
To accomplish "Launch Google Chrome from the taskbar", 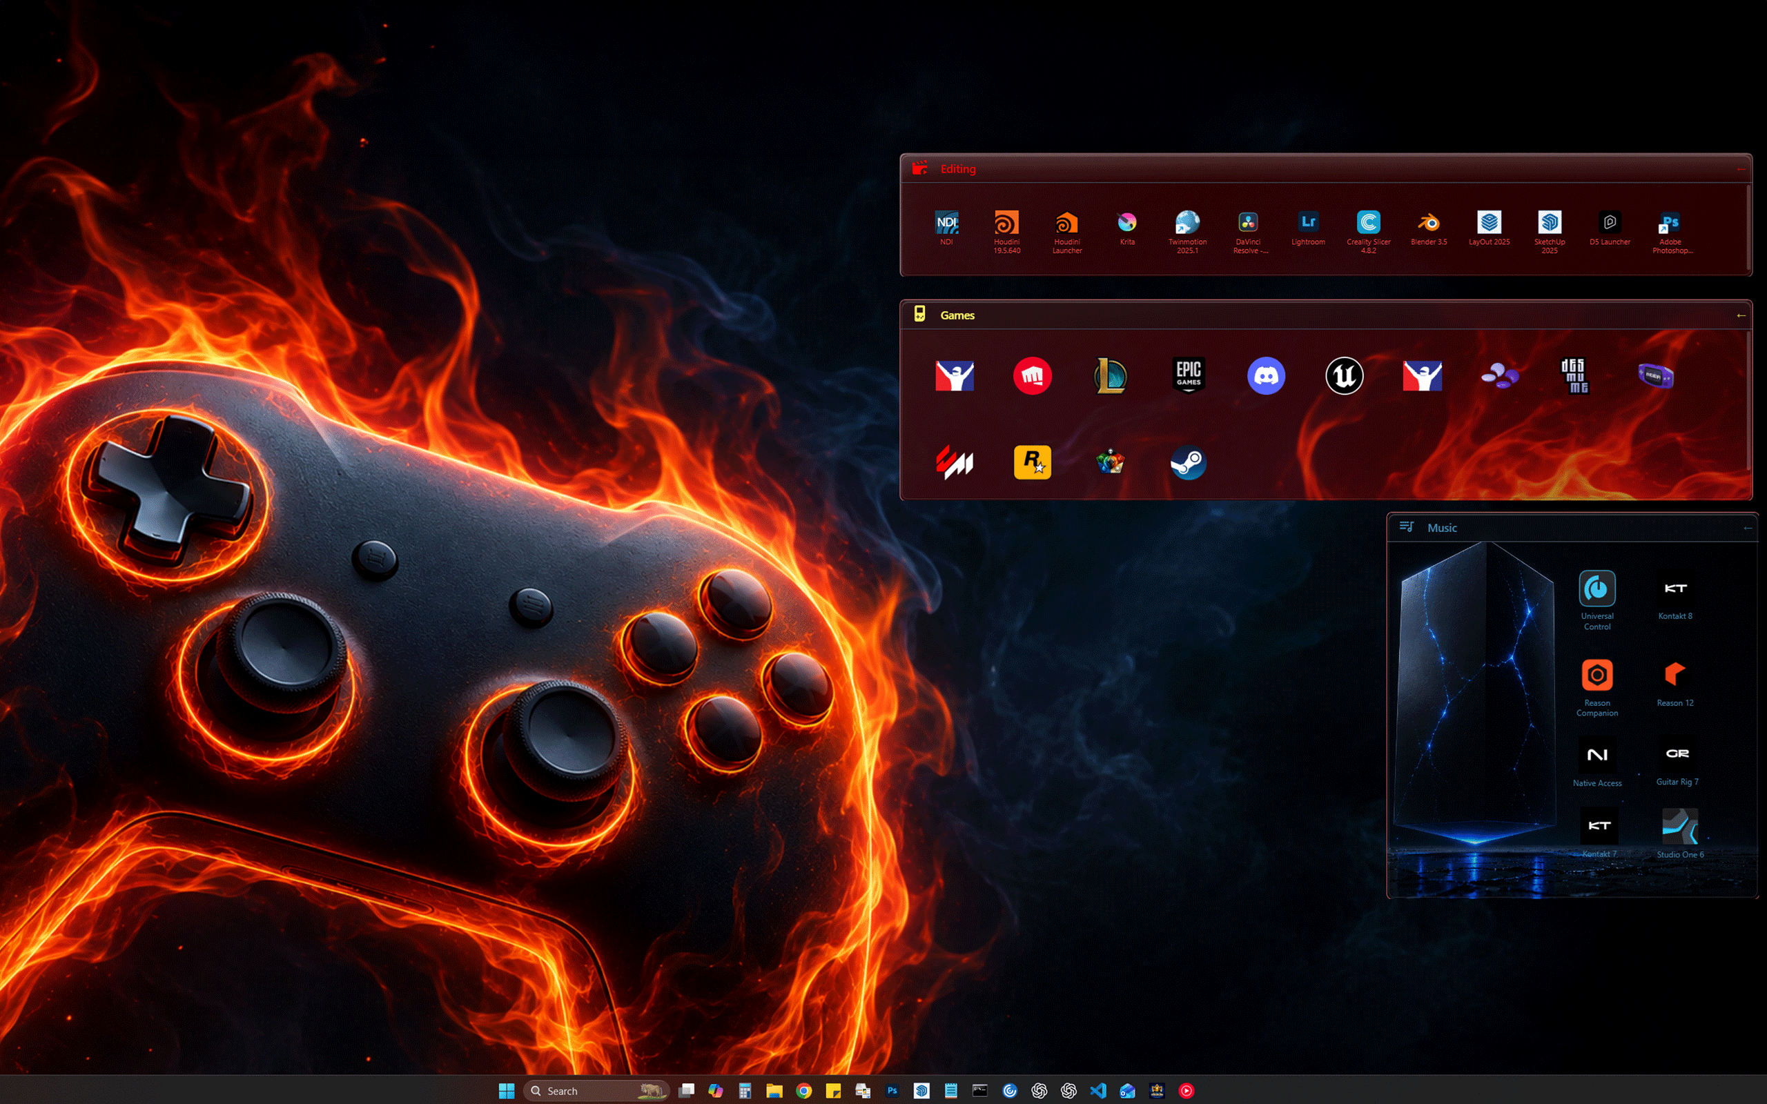I will coord(804,1091).
